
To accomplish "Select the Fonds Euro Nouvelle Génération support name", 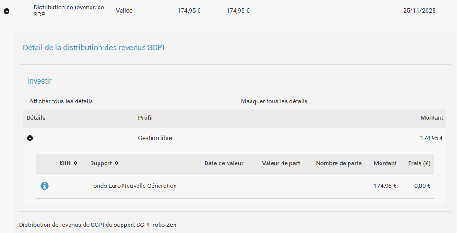I will 133,186.
